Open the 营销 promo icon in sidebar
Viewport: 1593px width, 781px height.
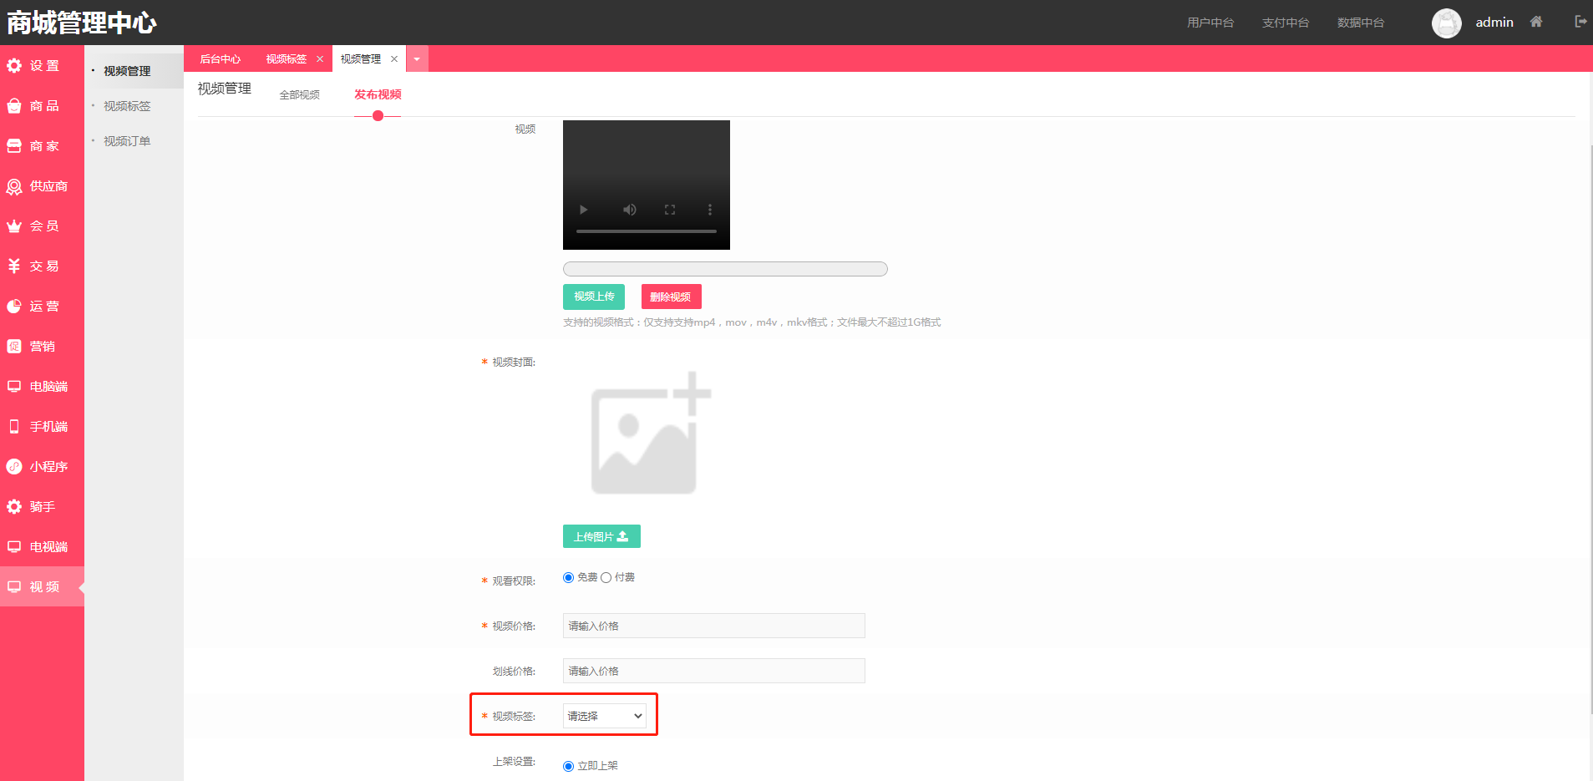[x=14, y=346]
